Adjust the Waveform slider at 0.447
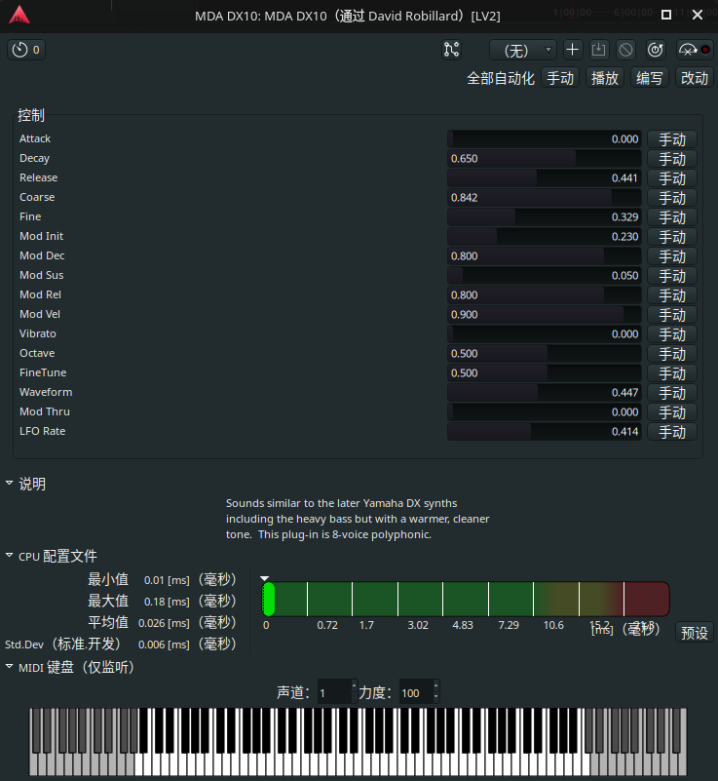Image resolution: width=718 pixels, height=781 pixels. click(x=545, y=392)
